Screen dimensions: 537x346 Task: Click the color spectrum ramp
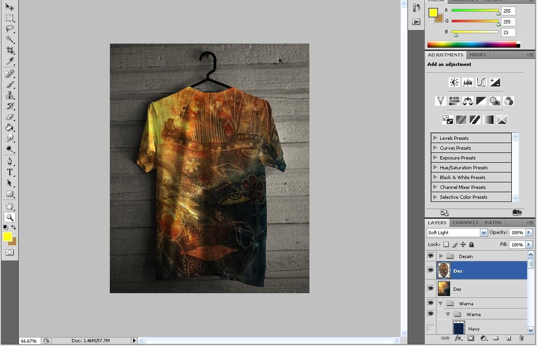pyautogui.click(x=473, y=44)
